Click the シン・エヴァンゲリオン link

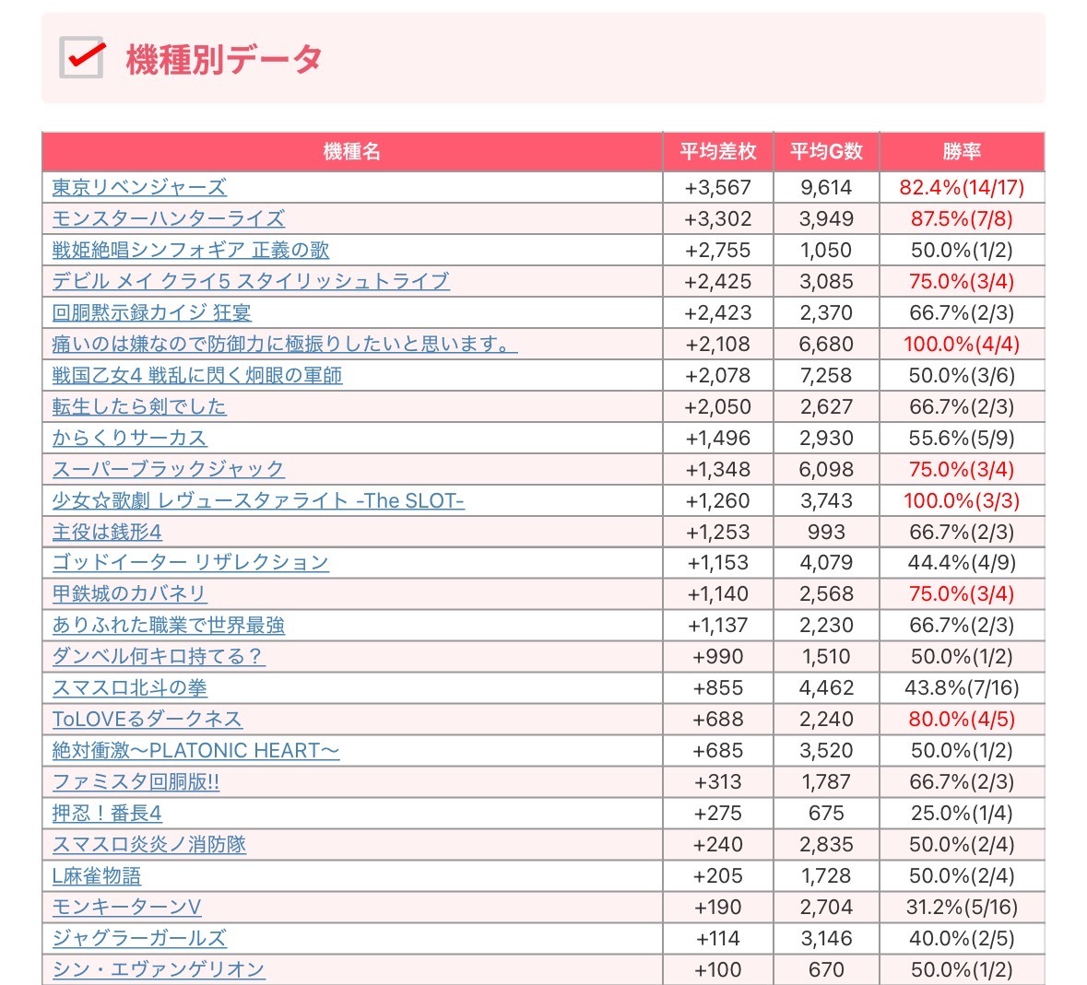point(159,969)
